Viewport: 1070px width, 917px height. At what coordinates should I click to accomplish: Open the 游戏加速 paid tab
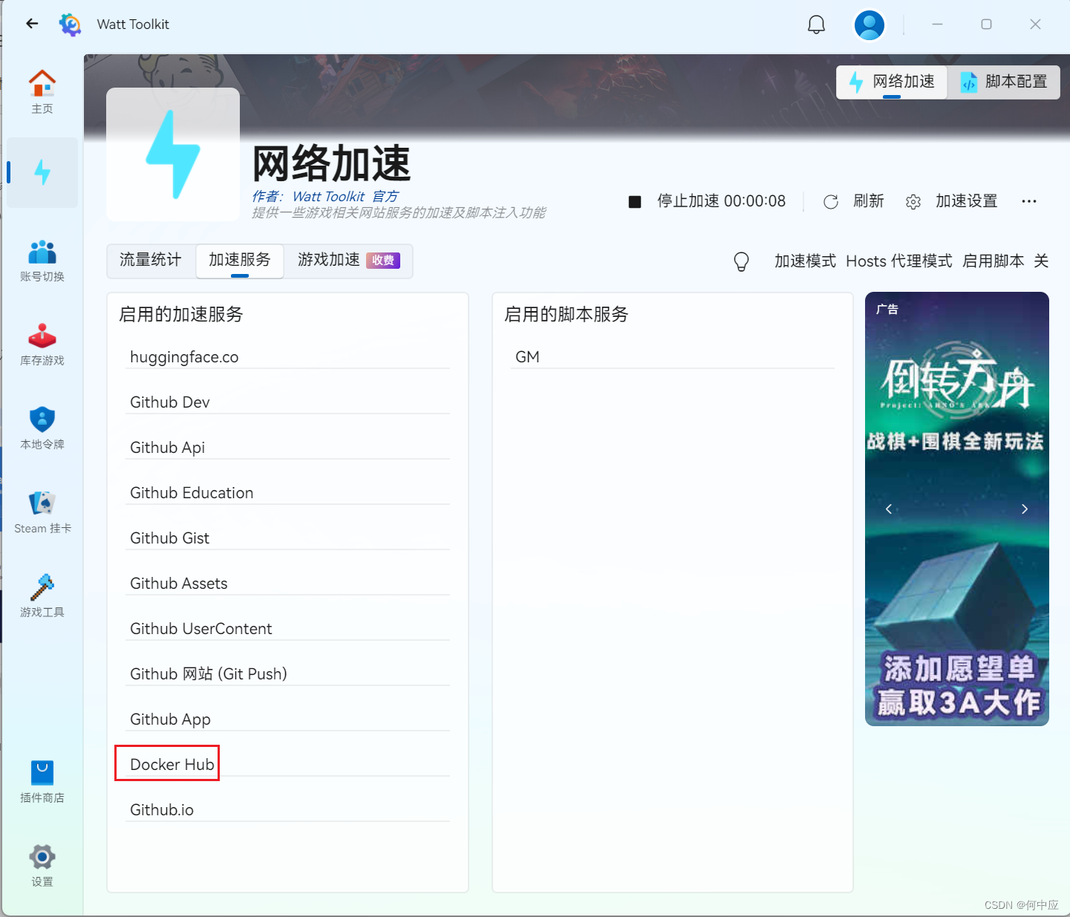point(348,261)
